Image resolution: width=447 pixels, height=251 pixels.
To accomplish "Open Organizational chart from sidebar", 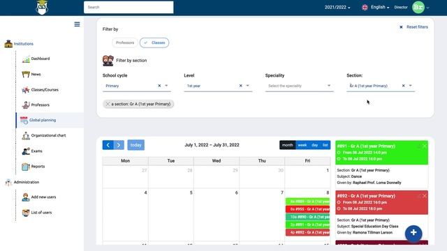I will (44, 135).
